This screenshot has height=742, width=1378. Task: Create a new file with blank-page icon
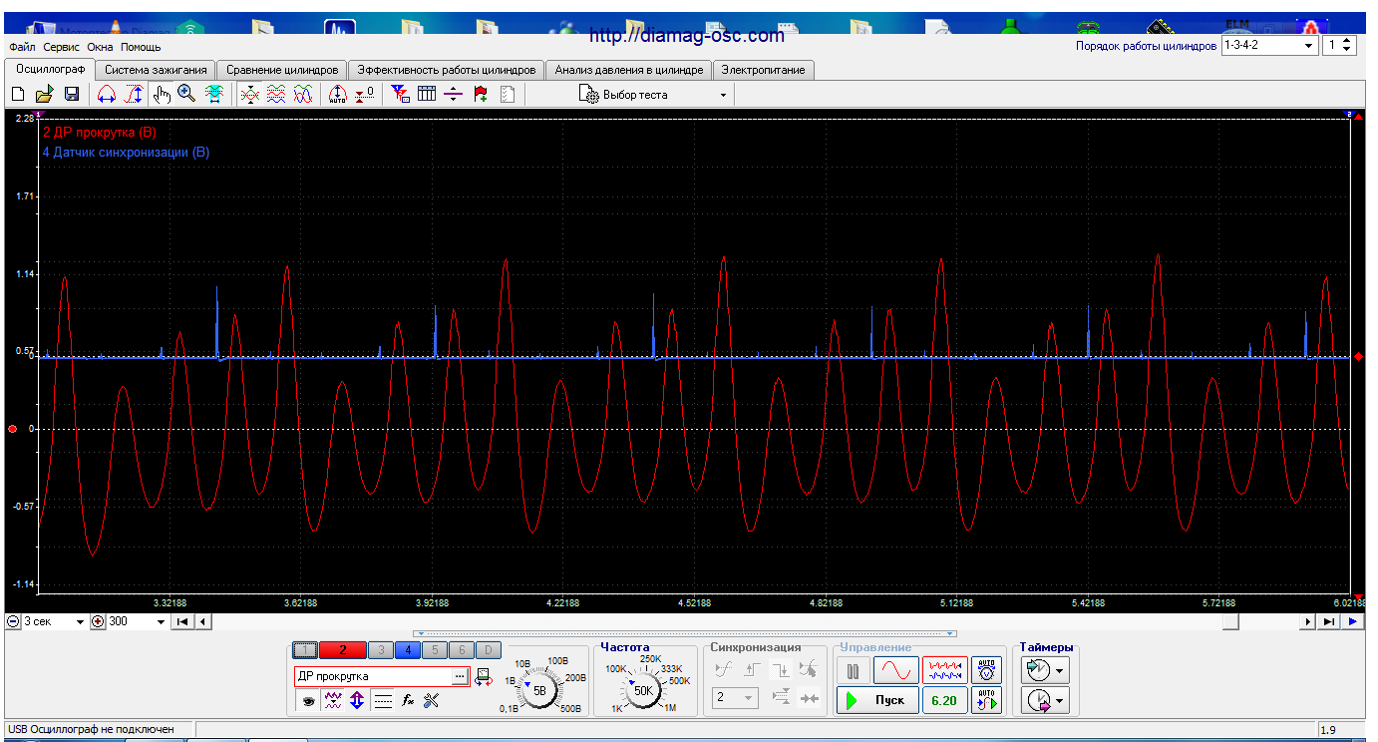[18, 94]
